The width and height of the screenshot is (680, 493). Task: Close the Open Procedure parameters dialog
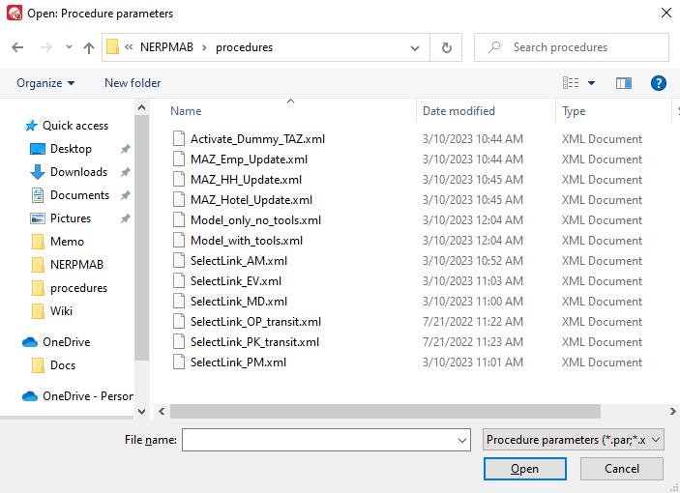click(x=666, y=13)
